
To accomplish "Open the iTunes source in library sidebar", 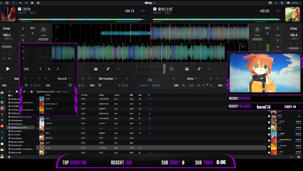I will pos(2,144).
